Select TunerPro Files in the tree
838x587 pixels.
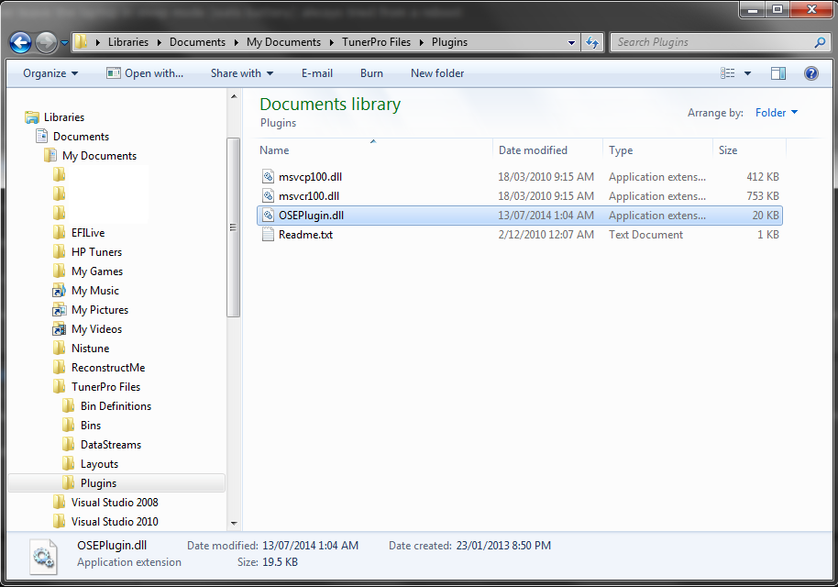pos(105,386)
